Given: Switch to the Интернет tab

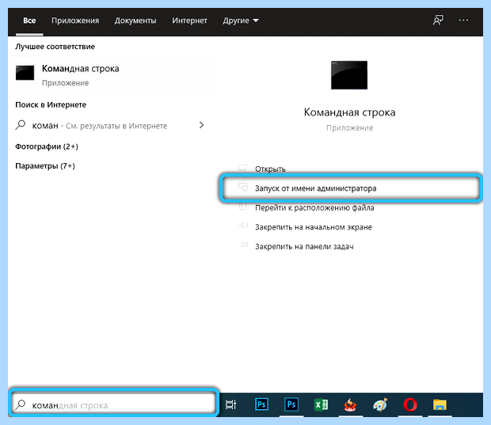Looking at the screenshot, I should tap(189, 21).
